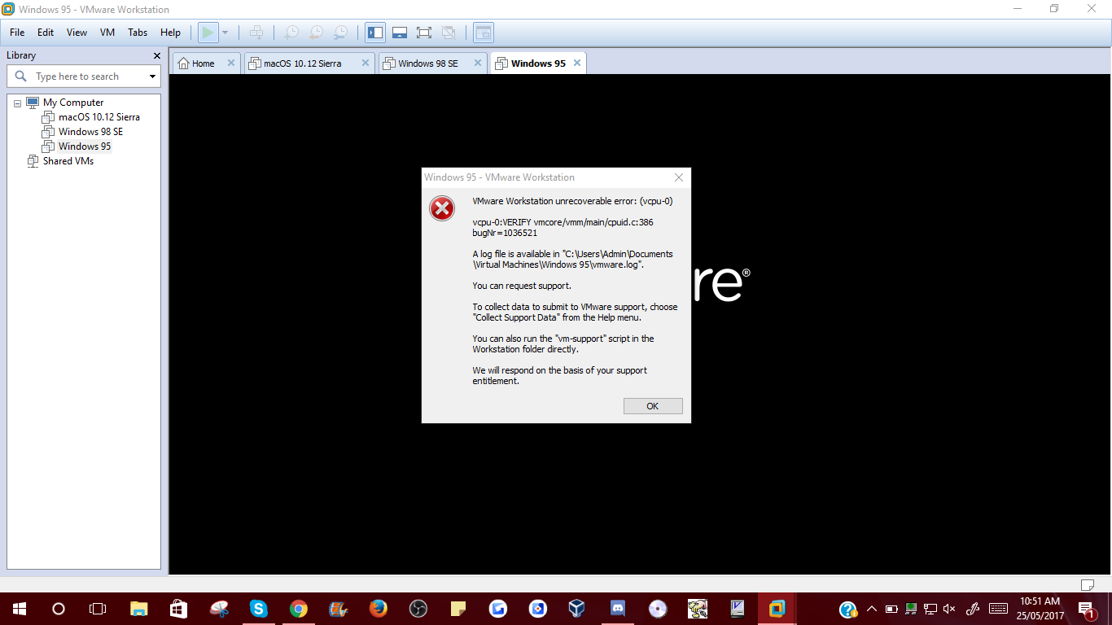1112x625 pixels.
Task: Click the Take Snapshot clock icon
Action: [291, 33]
